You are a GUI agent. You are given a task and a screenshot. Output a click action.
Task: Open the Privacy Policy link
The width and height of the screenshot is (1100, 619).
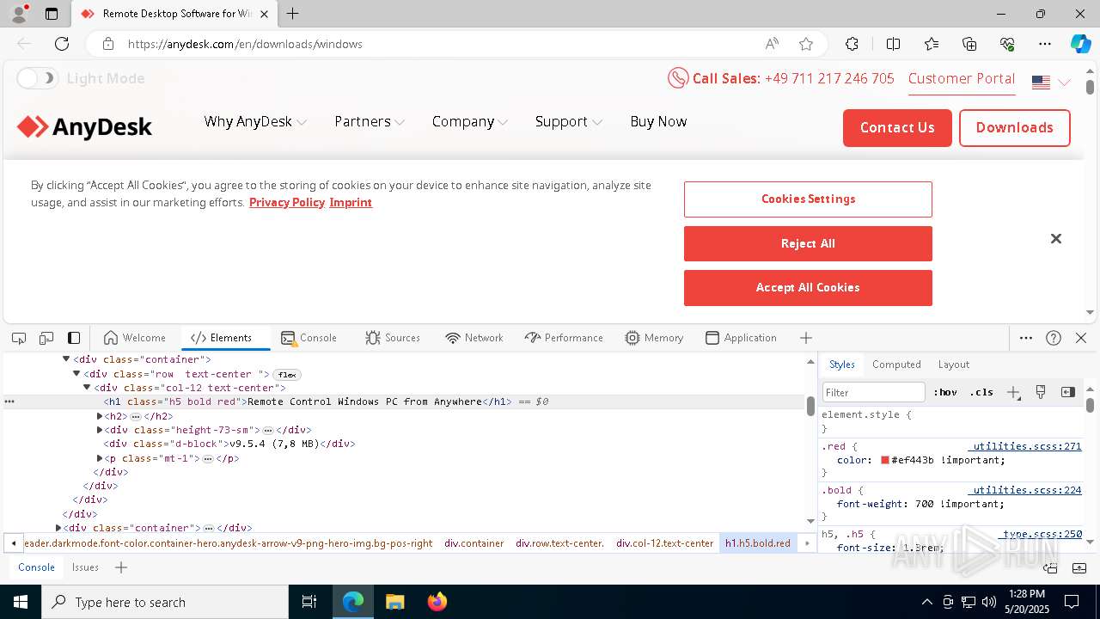pyautogui.click(x=287, y=202)
